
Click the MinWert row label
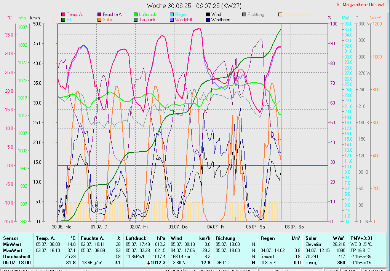[x=12, y=244]
